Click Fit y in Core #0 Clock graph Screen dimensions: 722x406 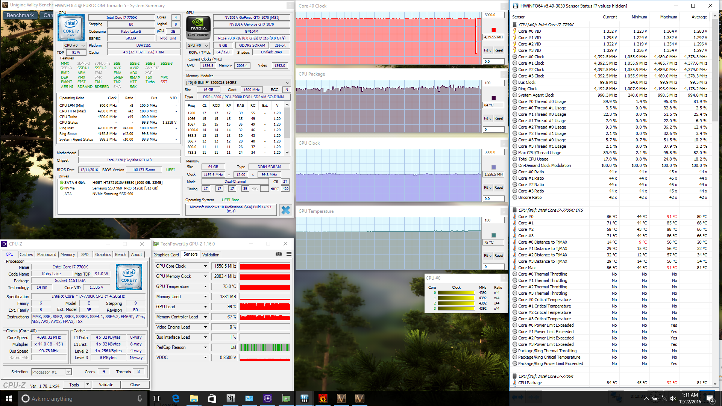click(487, 50)
